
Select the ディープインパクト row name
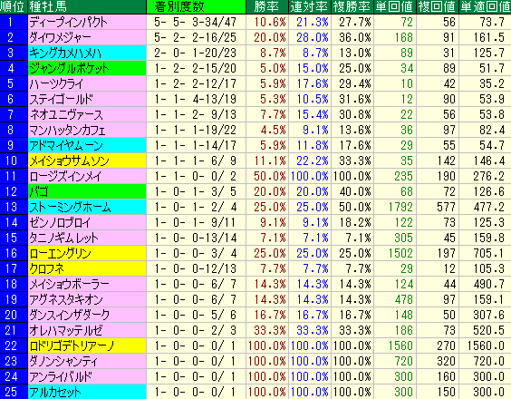(x=87, y=22)
